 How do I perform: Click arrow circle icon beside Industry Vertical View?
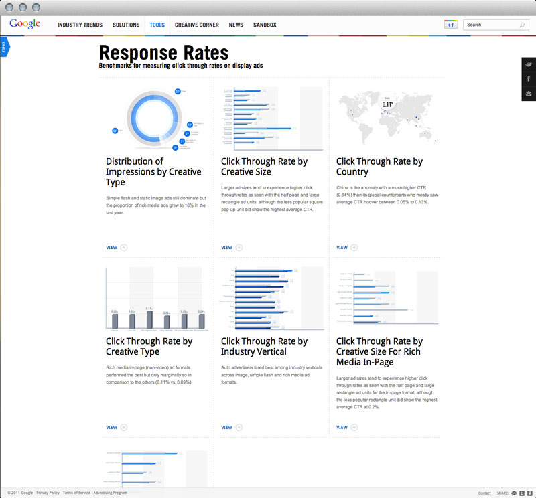point(239,428)
